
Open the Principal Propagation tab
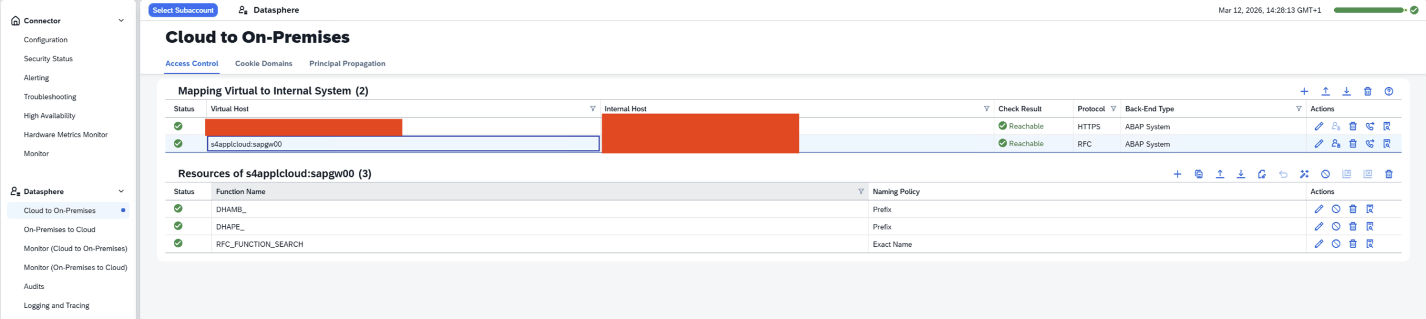pyautogui.click(x=347, y=63)
